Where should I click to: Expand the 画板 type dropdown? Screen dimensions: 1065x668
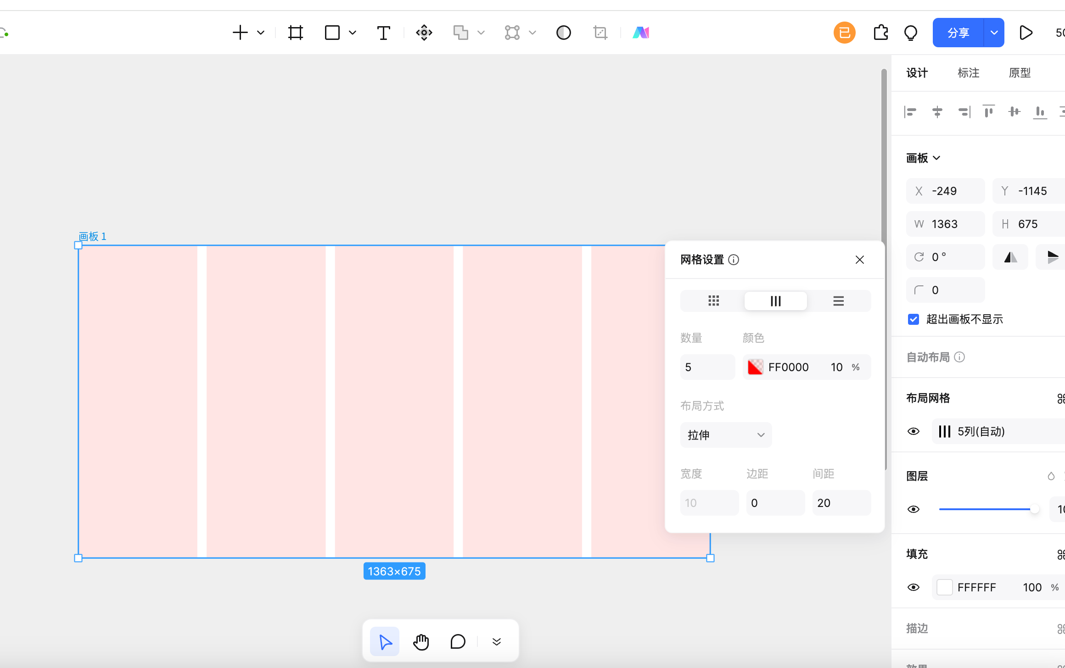[x=924, y=158]
